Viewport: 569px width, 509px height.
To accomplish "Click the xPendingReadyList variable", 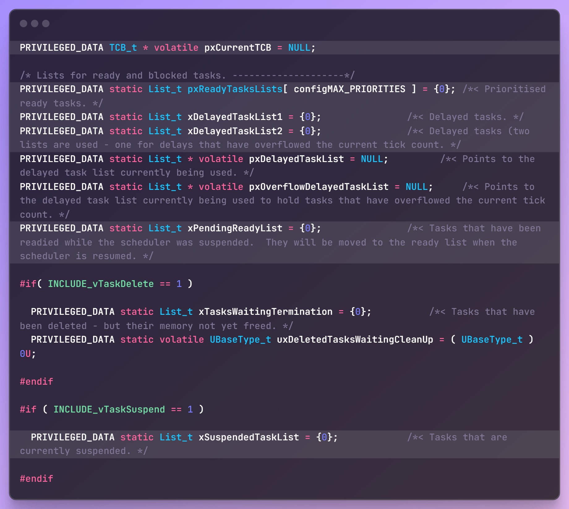I will point(235,228).
